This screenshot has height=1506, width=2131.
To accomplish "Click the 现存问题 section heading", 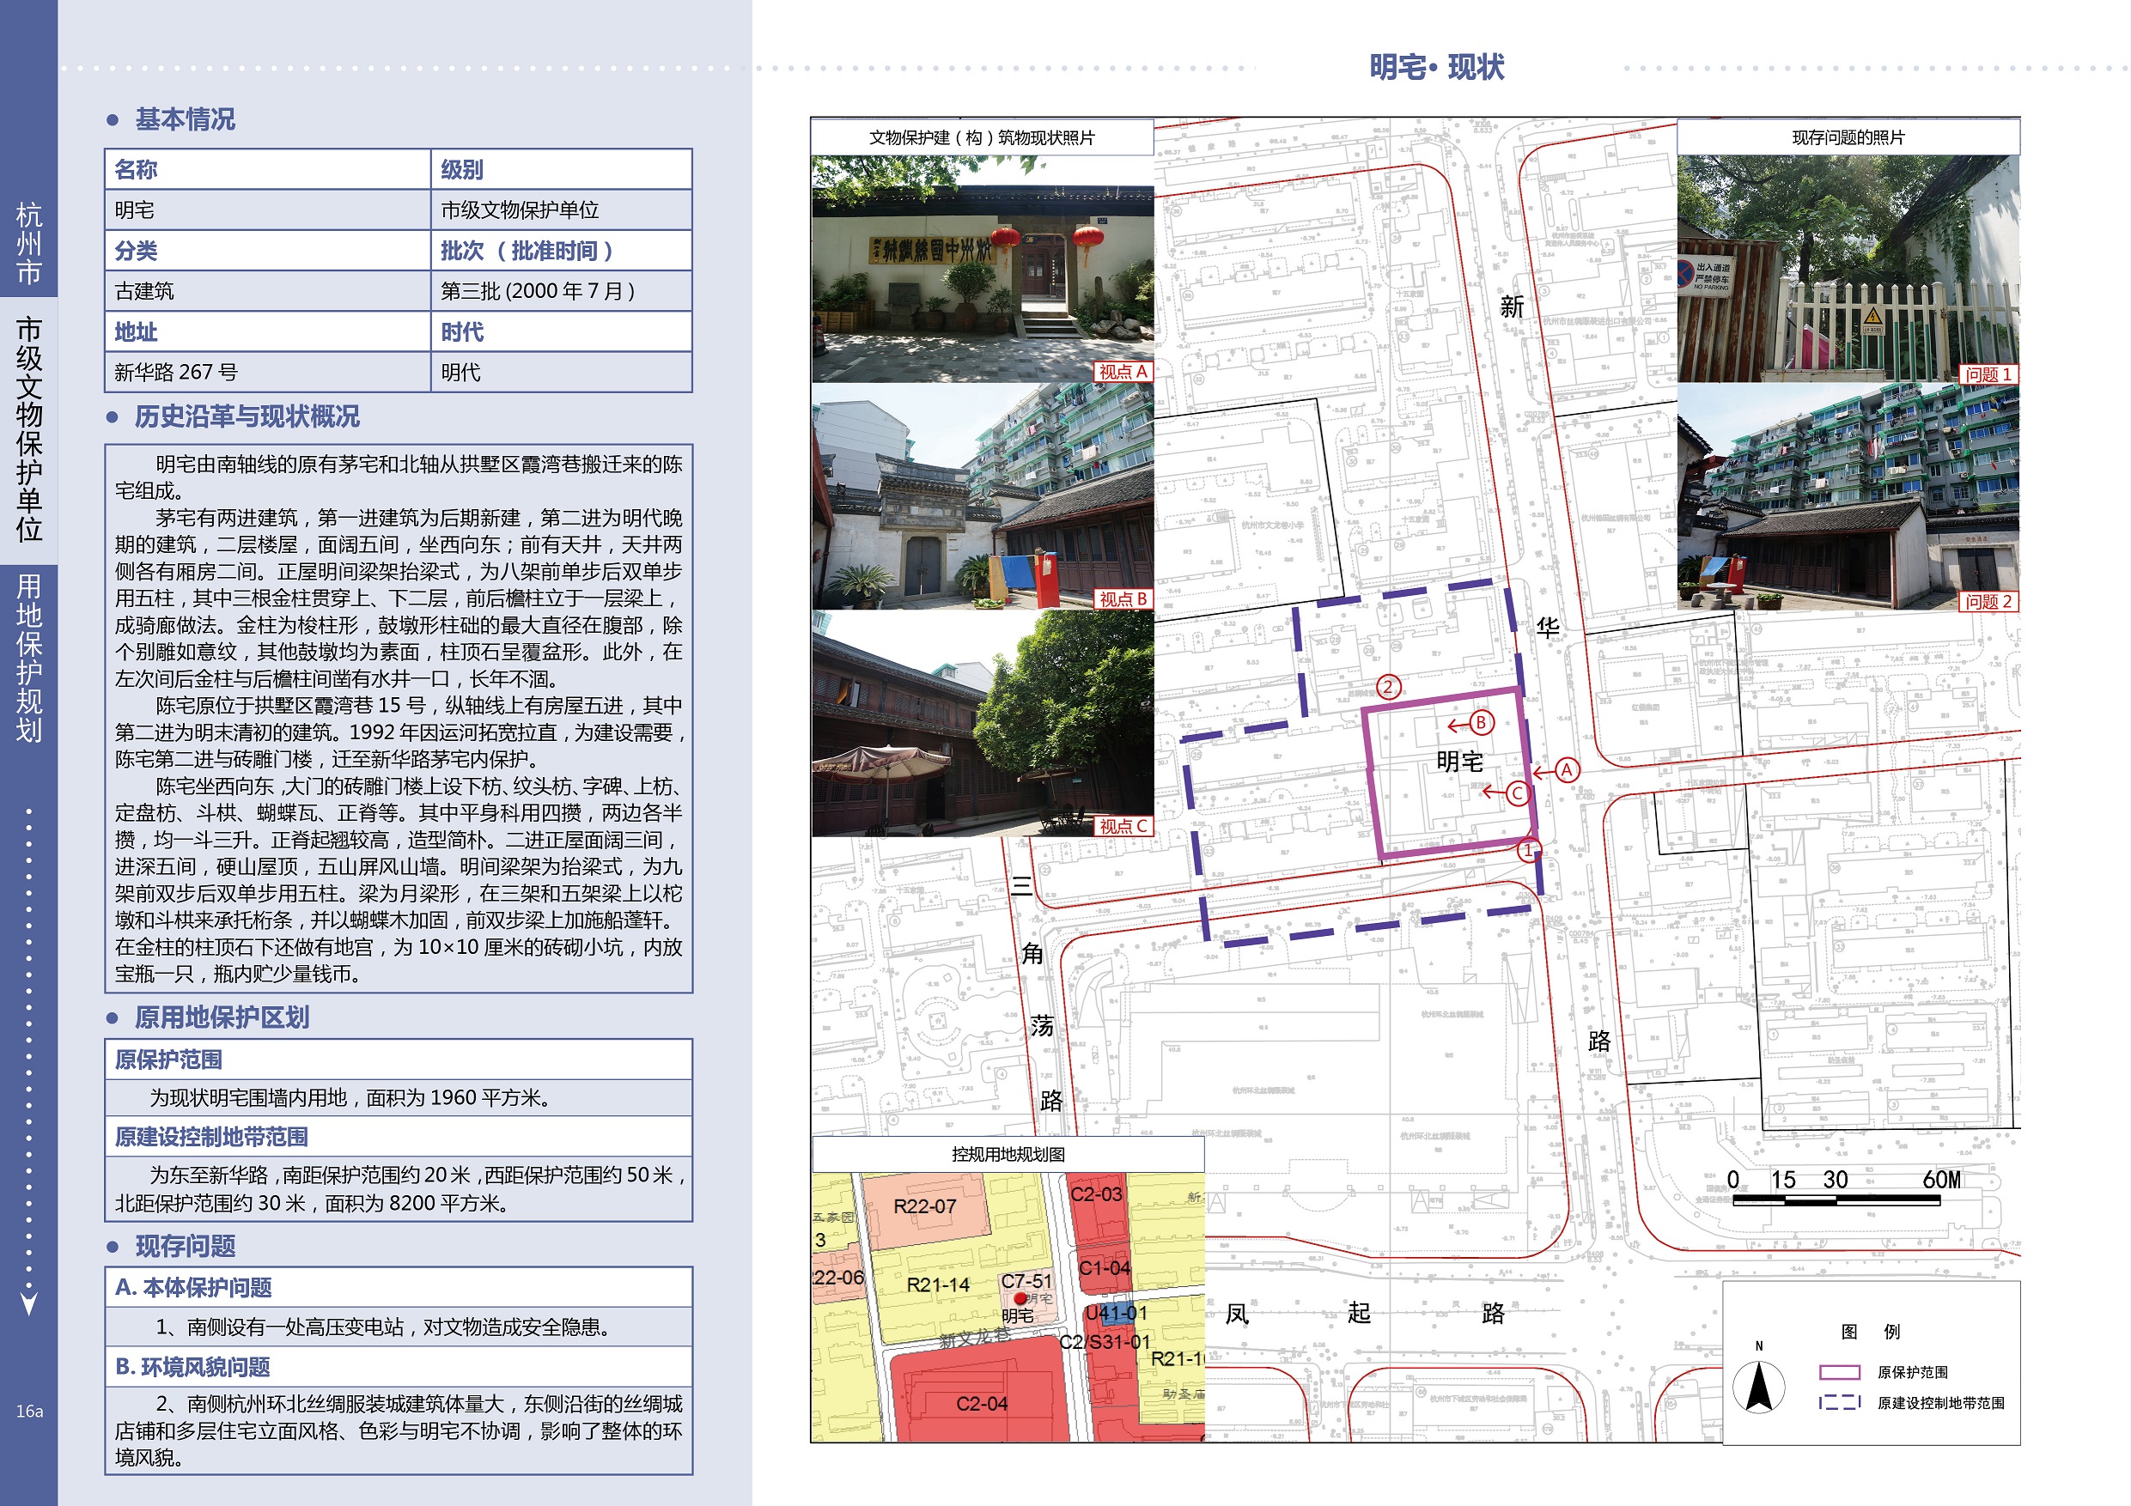I will (185, 1246).
